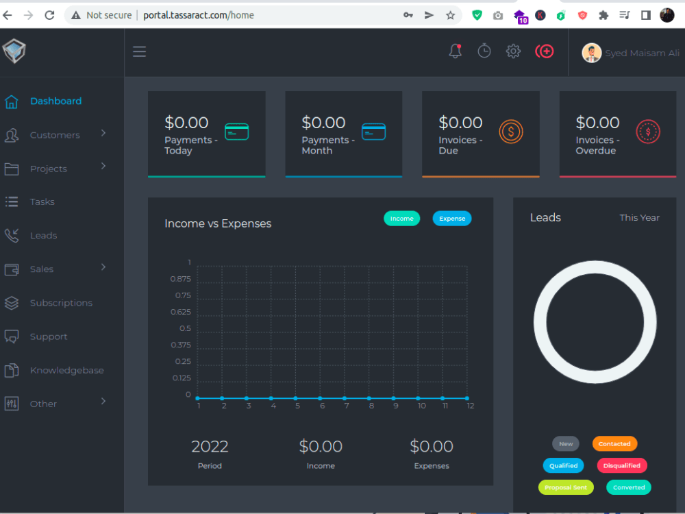Open the Knowledgebase document icon
The image size is (685, 514).
pyautogui.click(x=12, y=370)
